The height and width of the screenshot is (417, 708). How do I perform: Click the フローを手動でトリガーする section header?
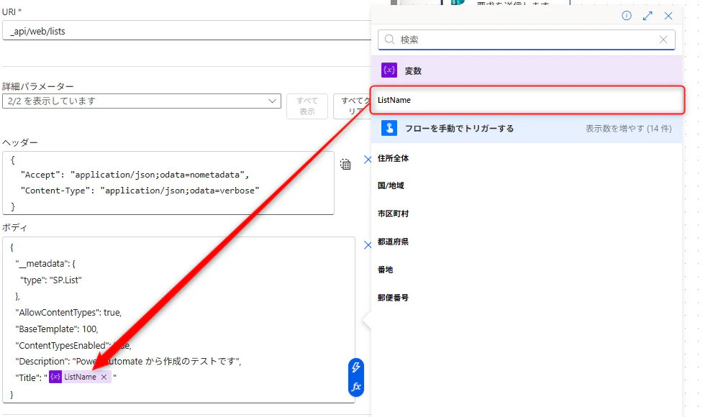pos(527,128)
